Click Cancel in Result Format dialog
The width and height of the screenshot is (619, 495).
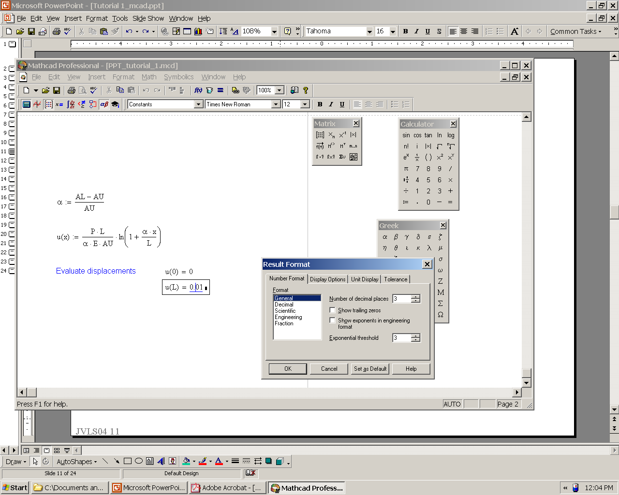pos(329,369)
